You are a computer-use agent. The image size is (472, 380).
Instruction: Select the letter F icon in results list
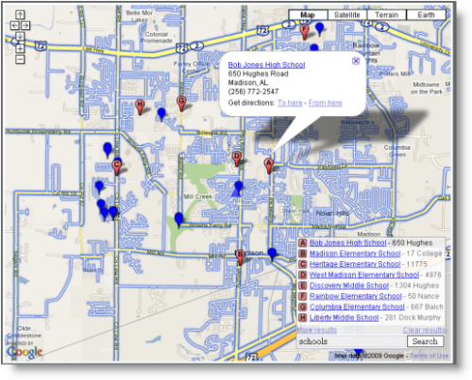(x=302, y=296)
